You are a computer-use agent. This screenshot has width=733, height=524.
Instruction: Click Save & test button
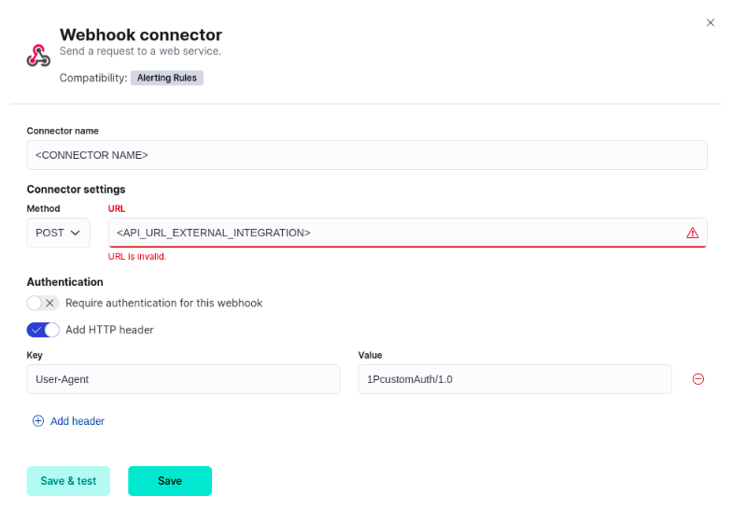tap(68, 481)
